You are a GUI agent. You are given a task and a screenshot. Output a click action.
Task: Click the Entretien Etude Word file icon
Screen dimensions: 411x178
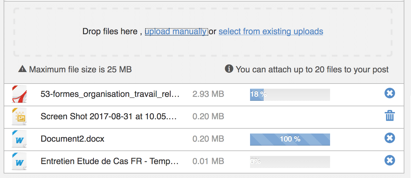(x=19, y=161)
